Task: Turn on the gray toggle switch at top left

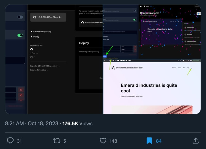Action: (x=20, y=17)
